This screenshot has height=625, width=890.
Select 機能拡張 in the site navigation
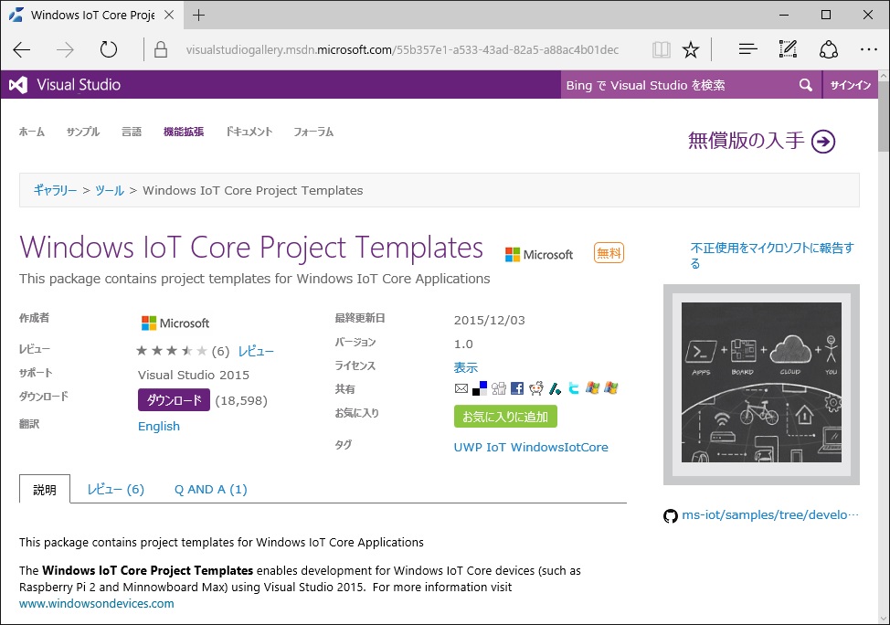click(x=183, y=132)
